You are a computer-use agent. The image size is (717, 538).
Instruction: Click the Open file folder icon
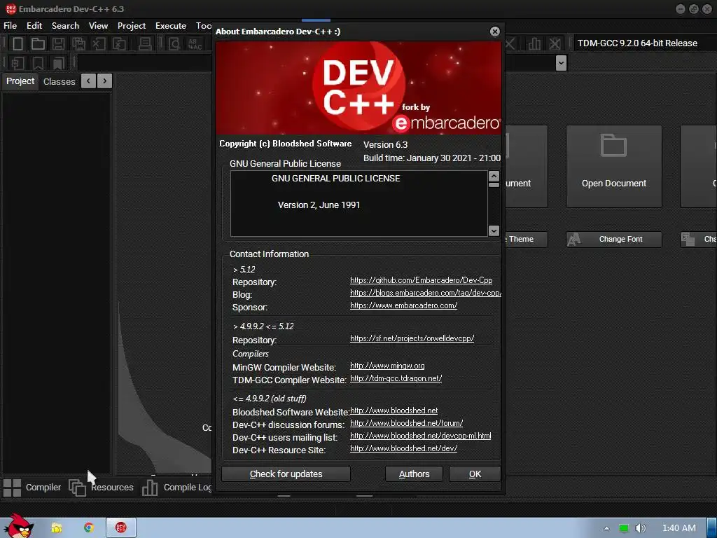coord(38,44)
